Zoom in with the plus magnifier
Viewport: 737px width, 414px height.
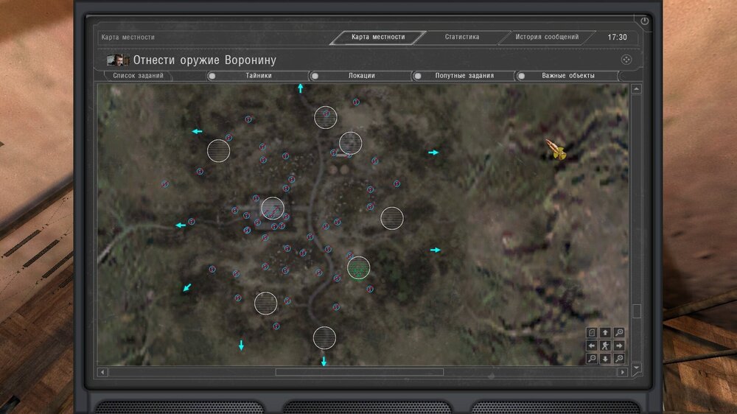pyautogui.click(x=619, y=333)
